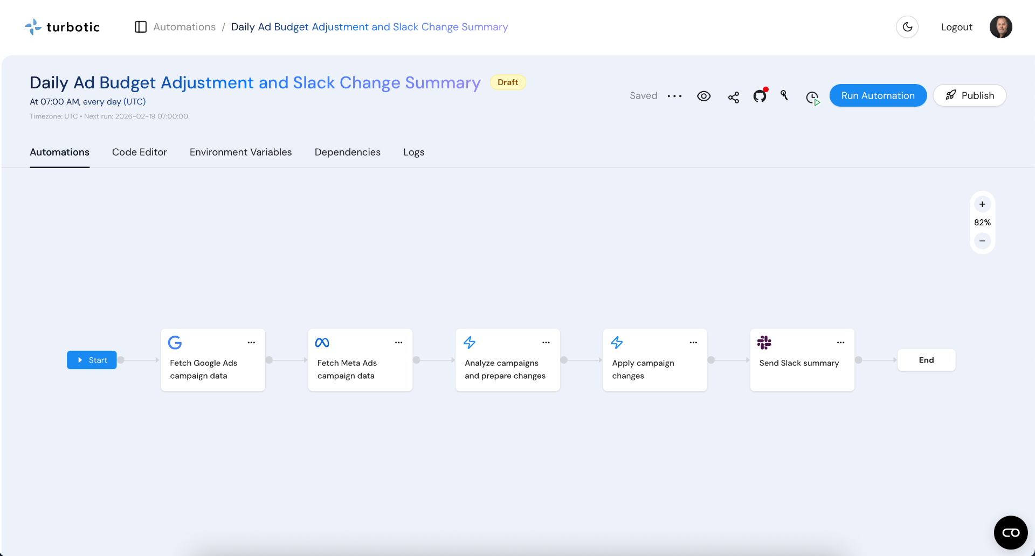1035x556 pixels.
Task: Click lightning icon on Apply campaign changes step
Action: (617, 343)
